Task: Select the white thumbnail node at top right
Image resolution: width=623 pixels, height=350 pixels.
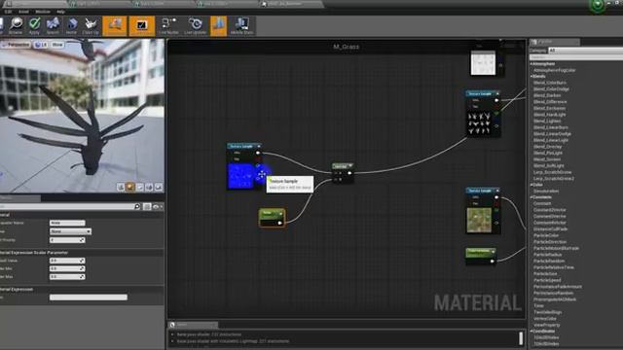Action: (483, 62)
